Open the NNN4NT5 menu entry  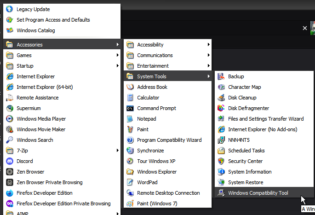[x=264, y=140]
